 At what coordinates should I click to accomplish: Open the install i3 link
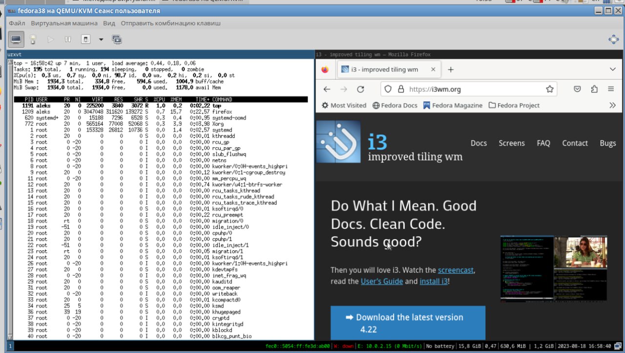pos(434,281)
